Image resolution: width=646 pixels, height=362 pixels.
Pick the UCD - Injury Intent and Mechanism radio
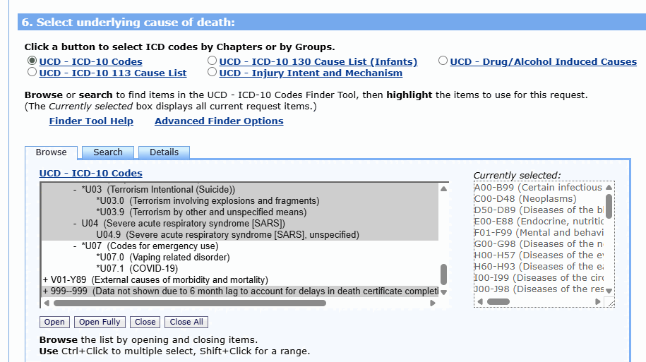pyautogui.click(x=212, y=72)
